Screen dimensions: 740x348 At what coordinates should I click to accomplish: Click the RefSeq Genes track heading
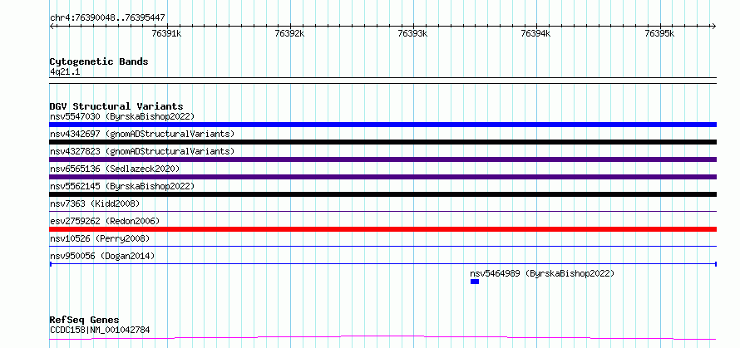(x=85, y=321)
